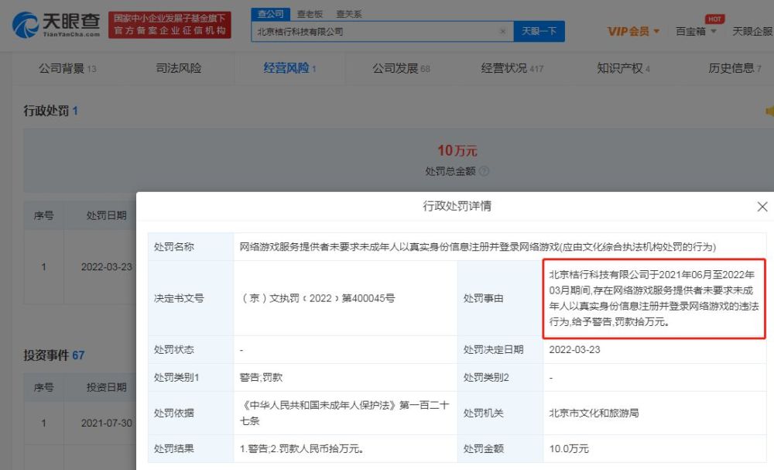Click the 天眼一下 search button
Image resolution: width=774 pixels, height=470 pixels.
click(539, 31)
